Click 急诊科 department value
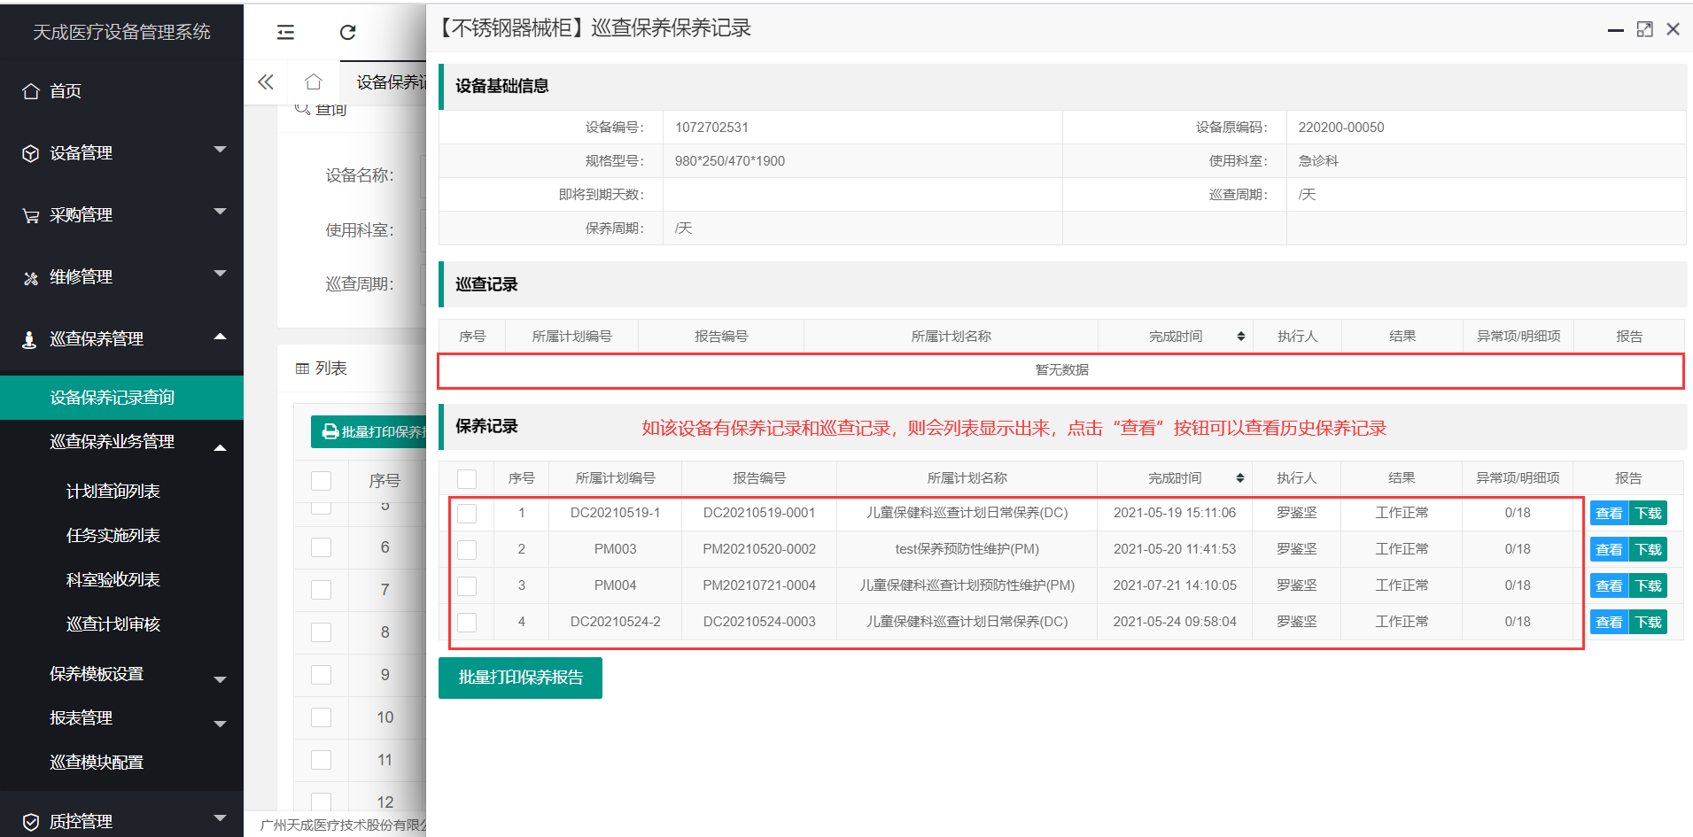The image size is (1693, 837). coord(1318,161)
